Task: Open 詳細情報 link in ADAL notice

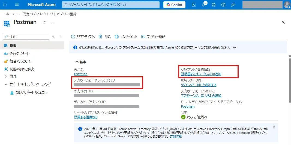Action: click(x=176, y=136)
